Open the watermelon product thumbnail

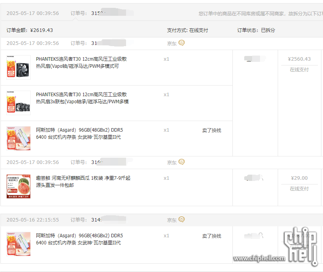pyautogui.click(x=19, y=186)
